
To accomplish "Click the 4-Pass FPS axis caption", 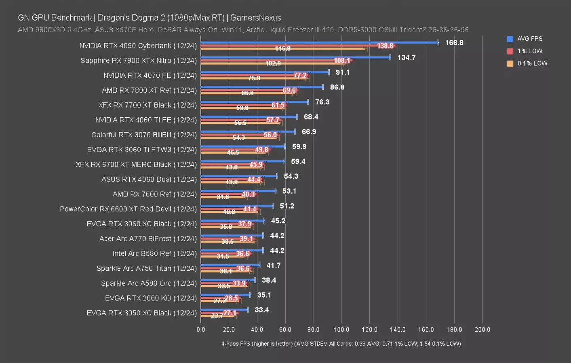I will point(341,344).
